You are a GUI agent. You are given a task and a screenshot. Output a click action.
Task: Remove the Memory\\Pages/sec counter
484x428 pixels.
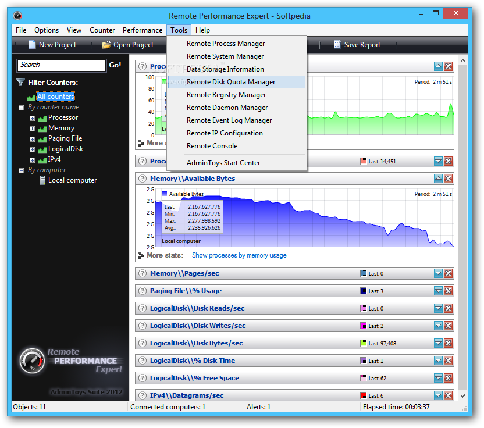pyautogui.click(x=448, y=273)
